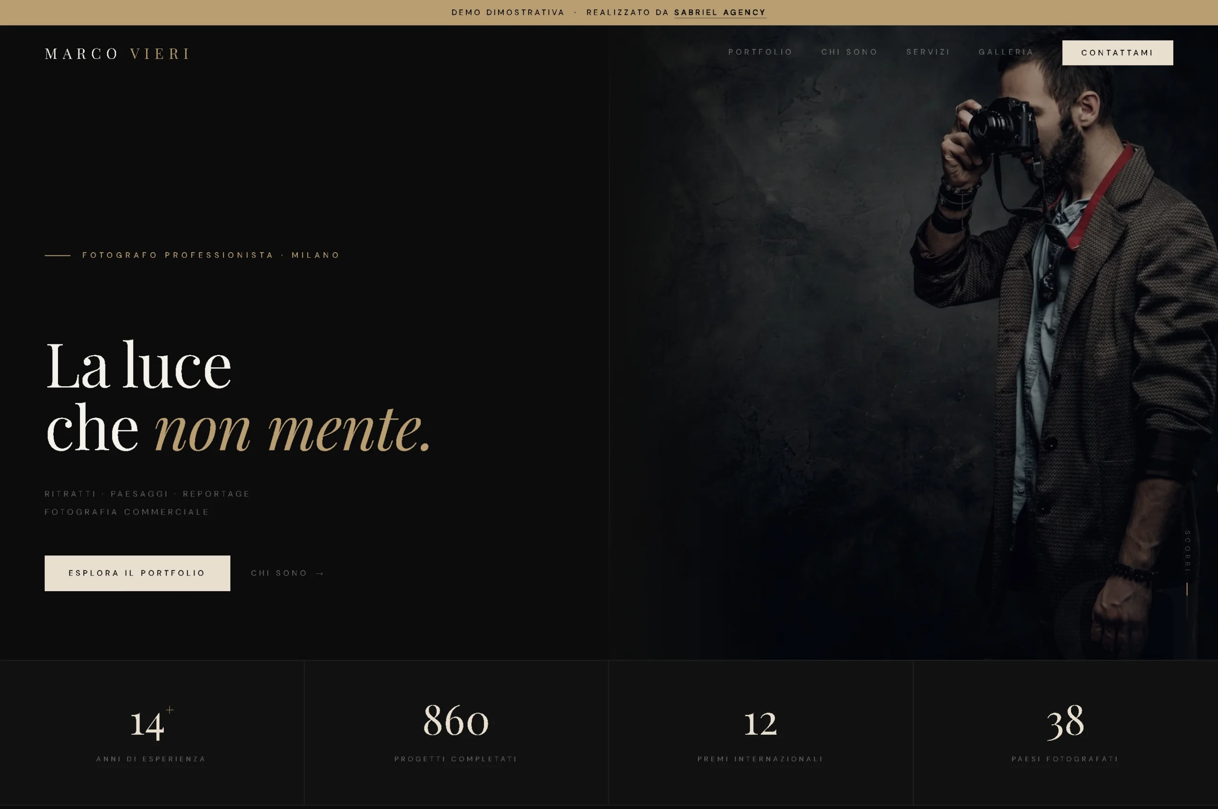
Task: Click the plus sign next to 14
Action: coord(170,710)
